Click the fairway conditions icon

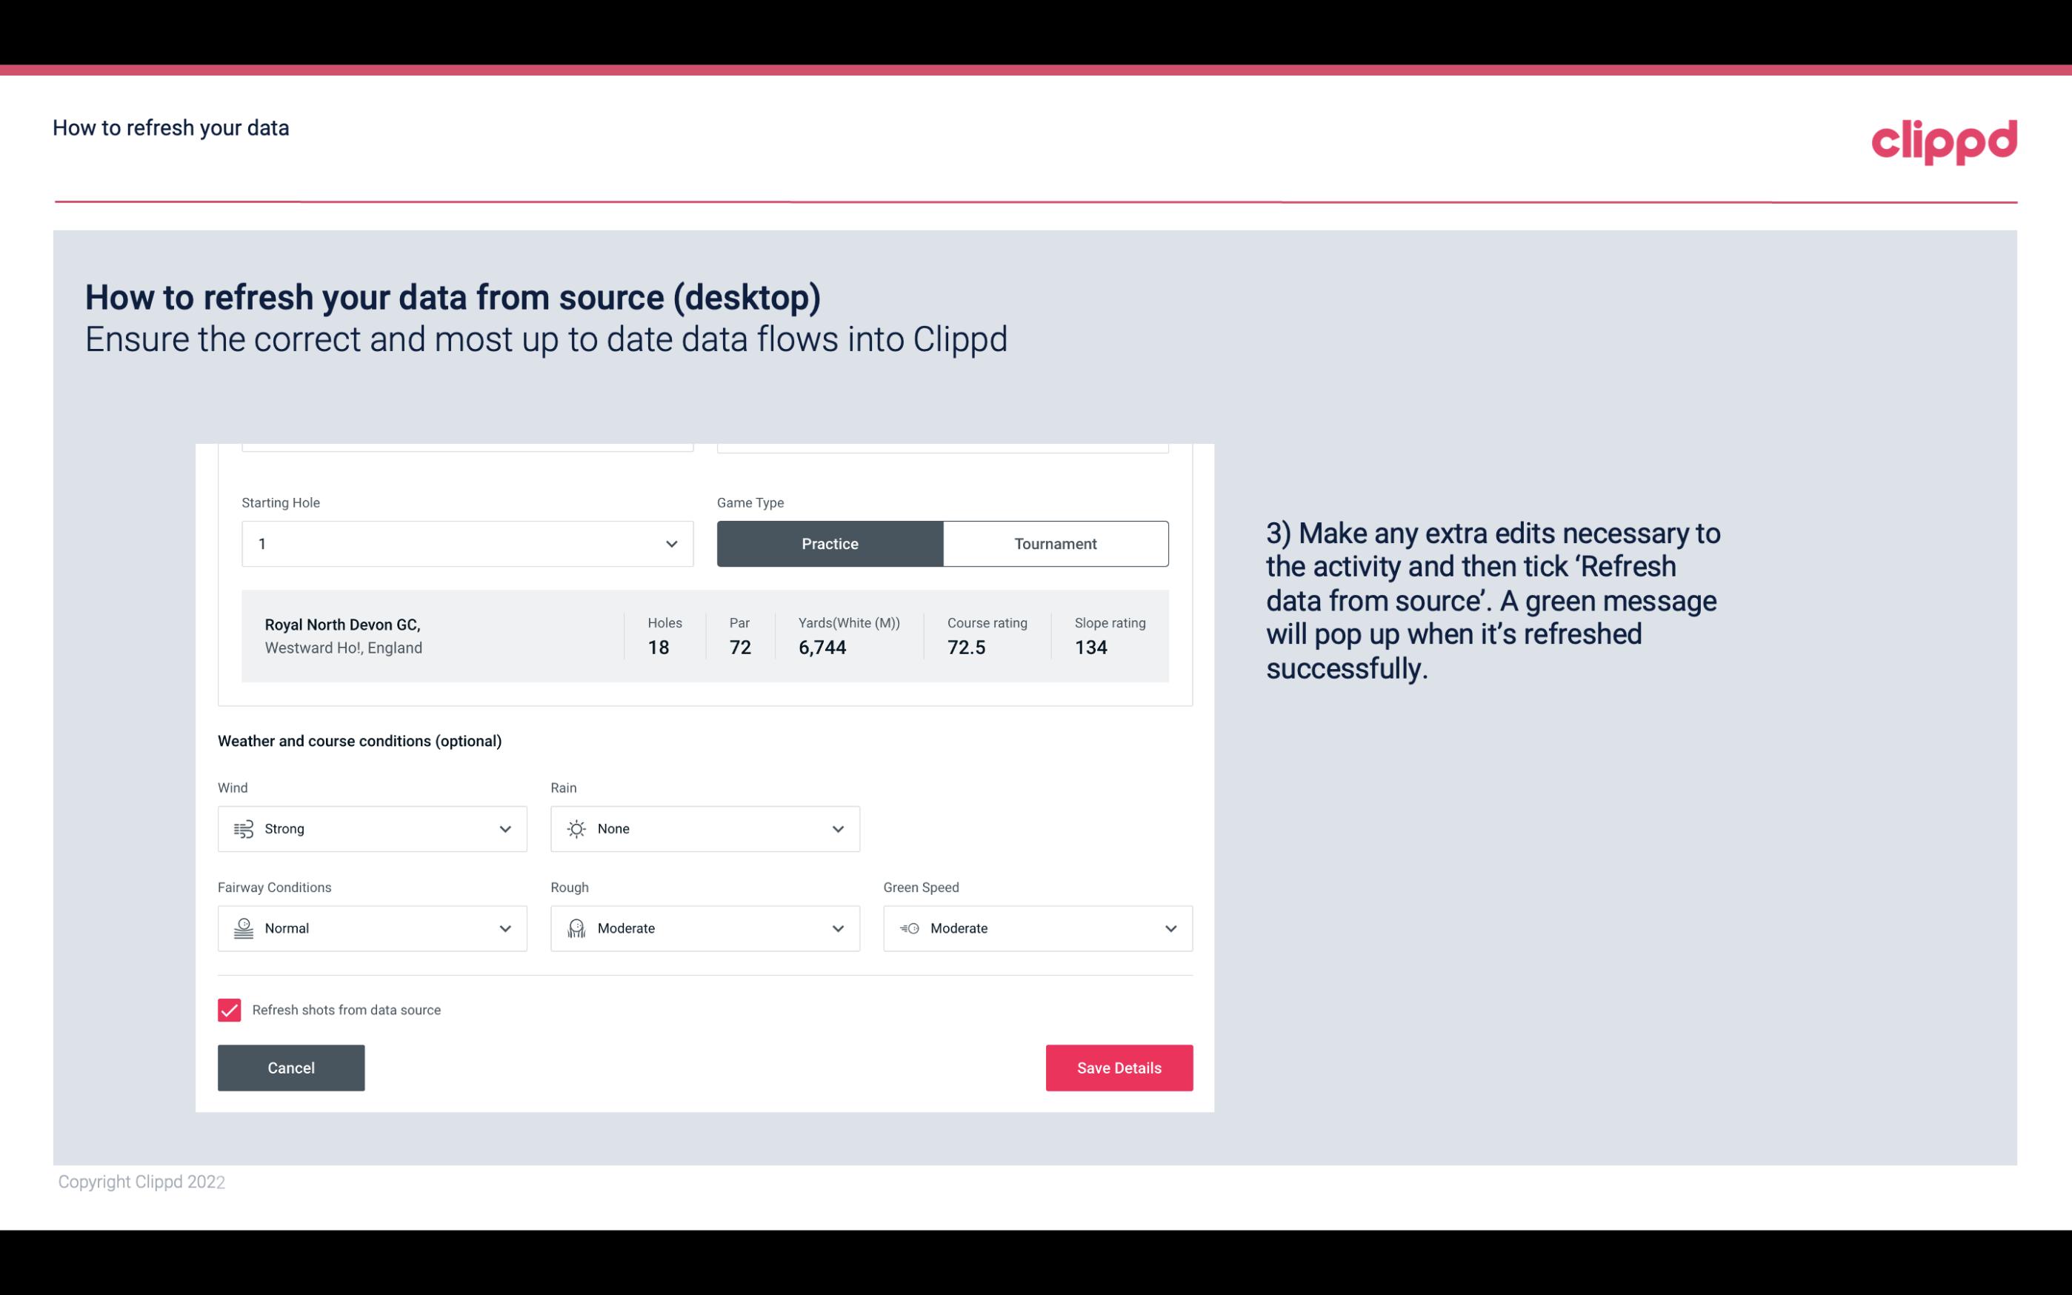[243, 928]
